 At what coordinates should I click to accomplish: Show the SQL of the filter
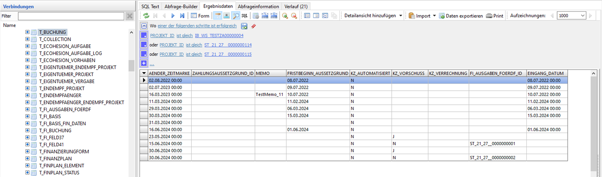244,16
